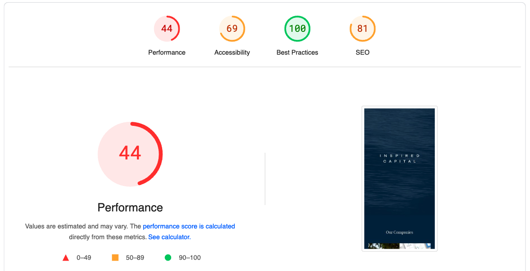The width and height of the screenshot is (530, 271).
Task: Select the SEO category label
Action: click(x=362, y=52)
